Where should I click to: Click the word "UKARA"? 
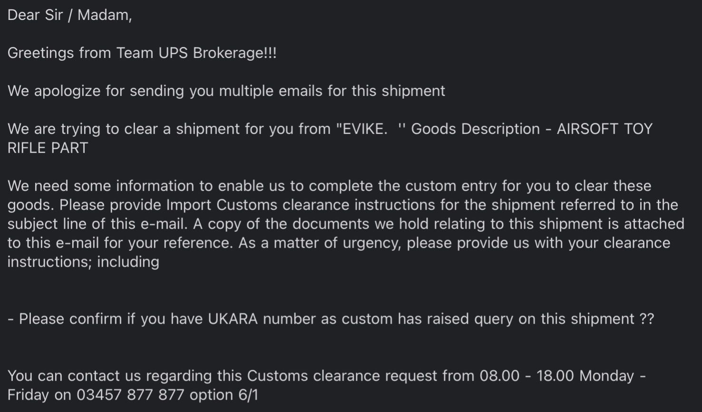(x=233, y=319)
